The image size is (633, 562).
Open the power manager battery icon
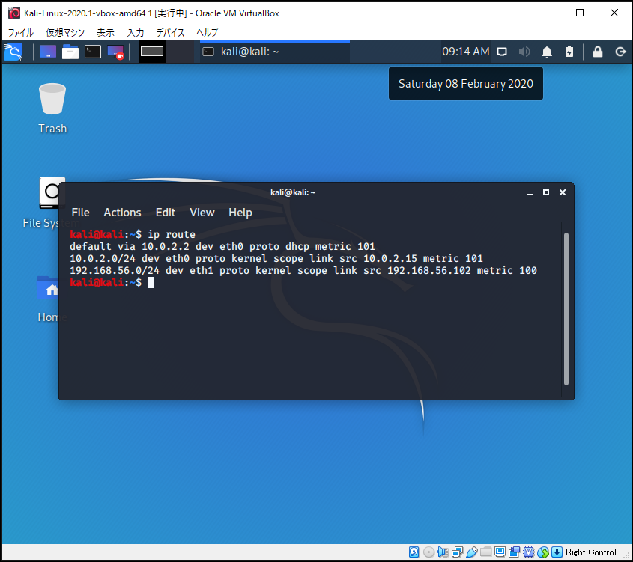[x=569, y=52]
